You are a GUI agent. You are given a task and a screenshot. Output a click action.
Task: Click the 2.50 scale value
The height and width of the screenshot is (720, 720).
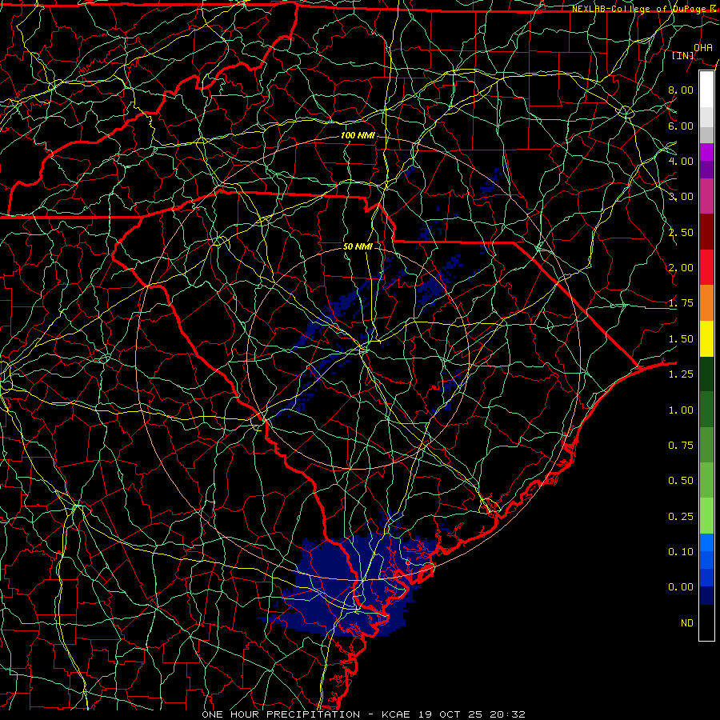pyautogui.click(x=681, y=232)
